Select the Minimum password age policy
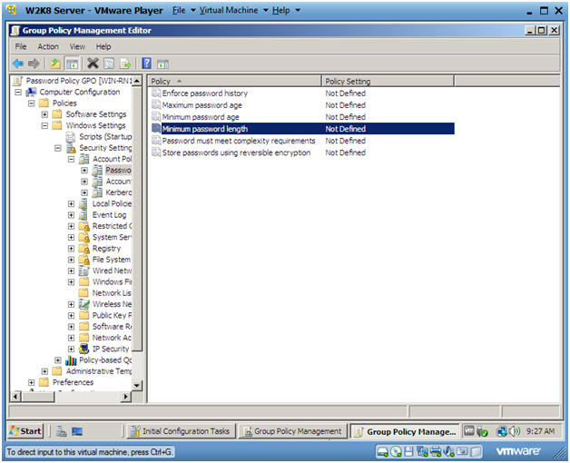 tap(201, 117)
